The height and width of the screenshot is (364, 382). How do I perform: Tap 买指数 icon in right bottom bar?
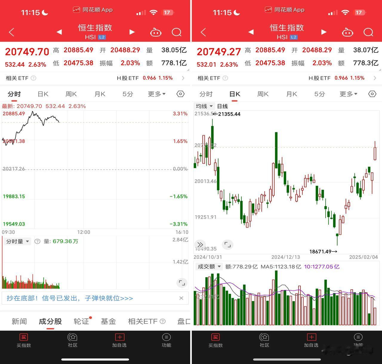[215, 341]
